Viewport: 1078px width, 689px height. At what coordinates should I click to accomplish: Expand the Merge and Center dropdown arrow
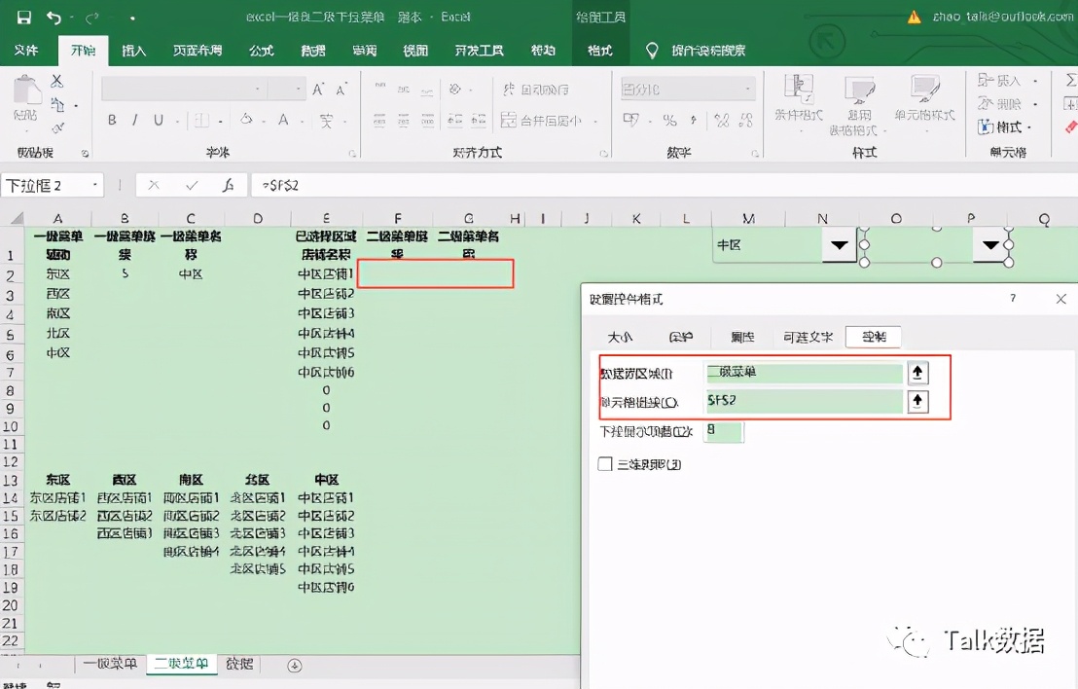pos(595,122)
